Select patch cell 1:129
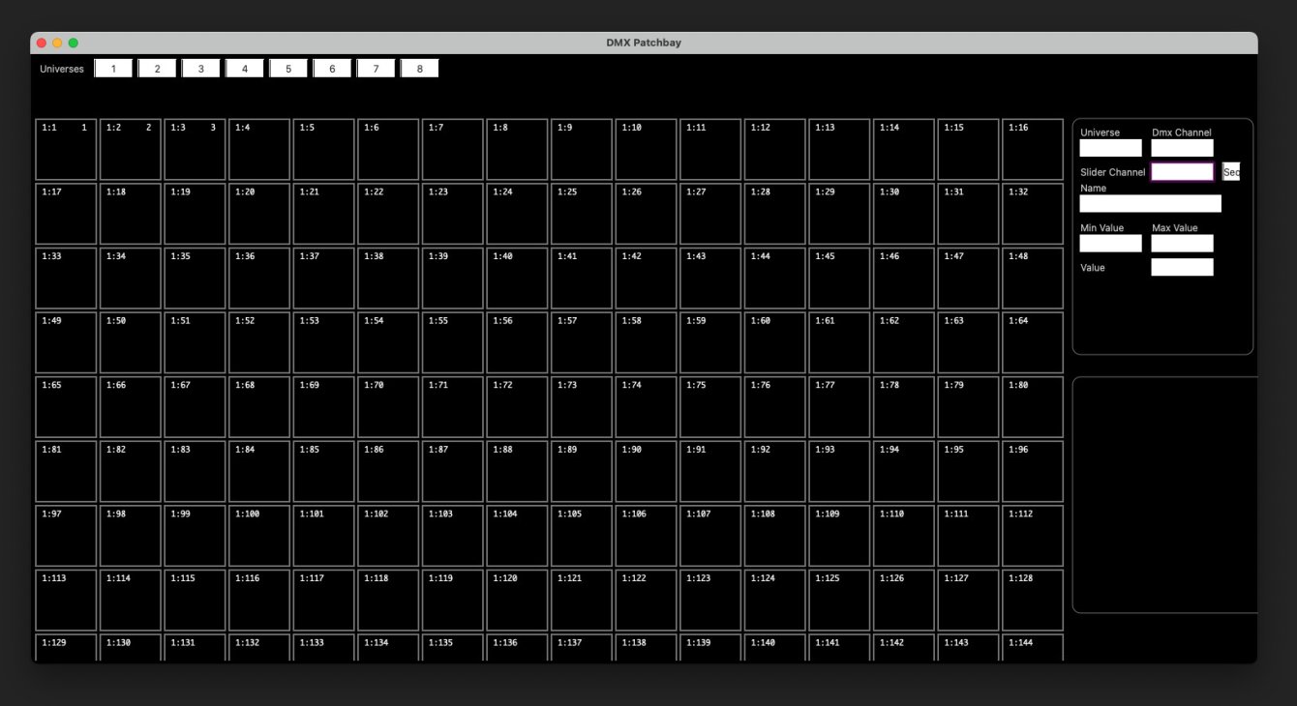 click(x=66, y=648)
